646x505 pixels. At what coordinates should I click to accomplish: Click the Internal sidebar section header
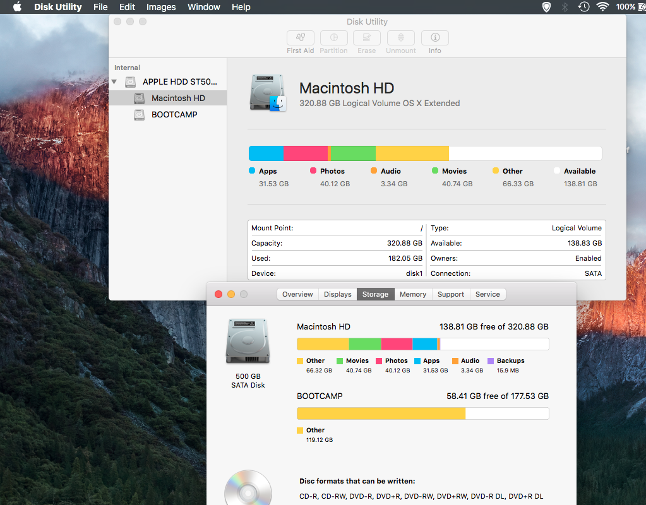point(127,68)
